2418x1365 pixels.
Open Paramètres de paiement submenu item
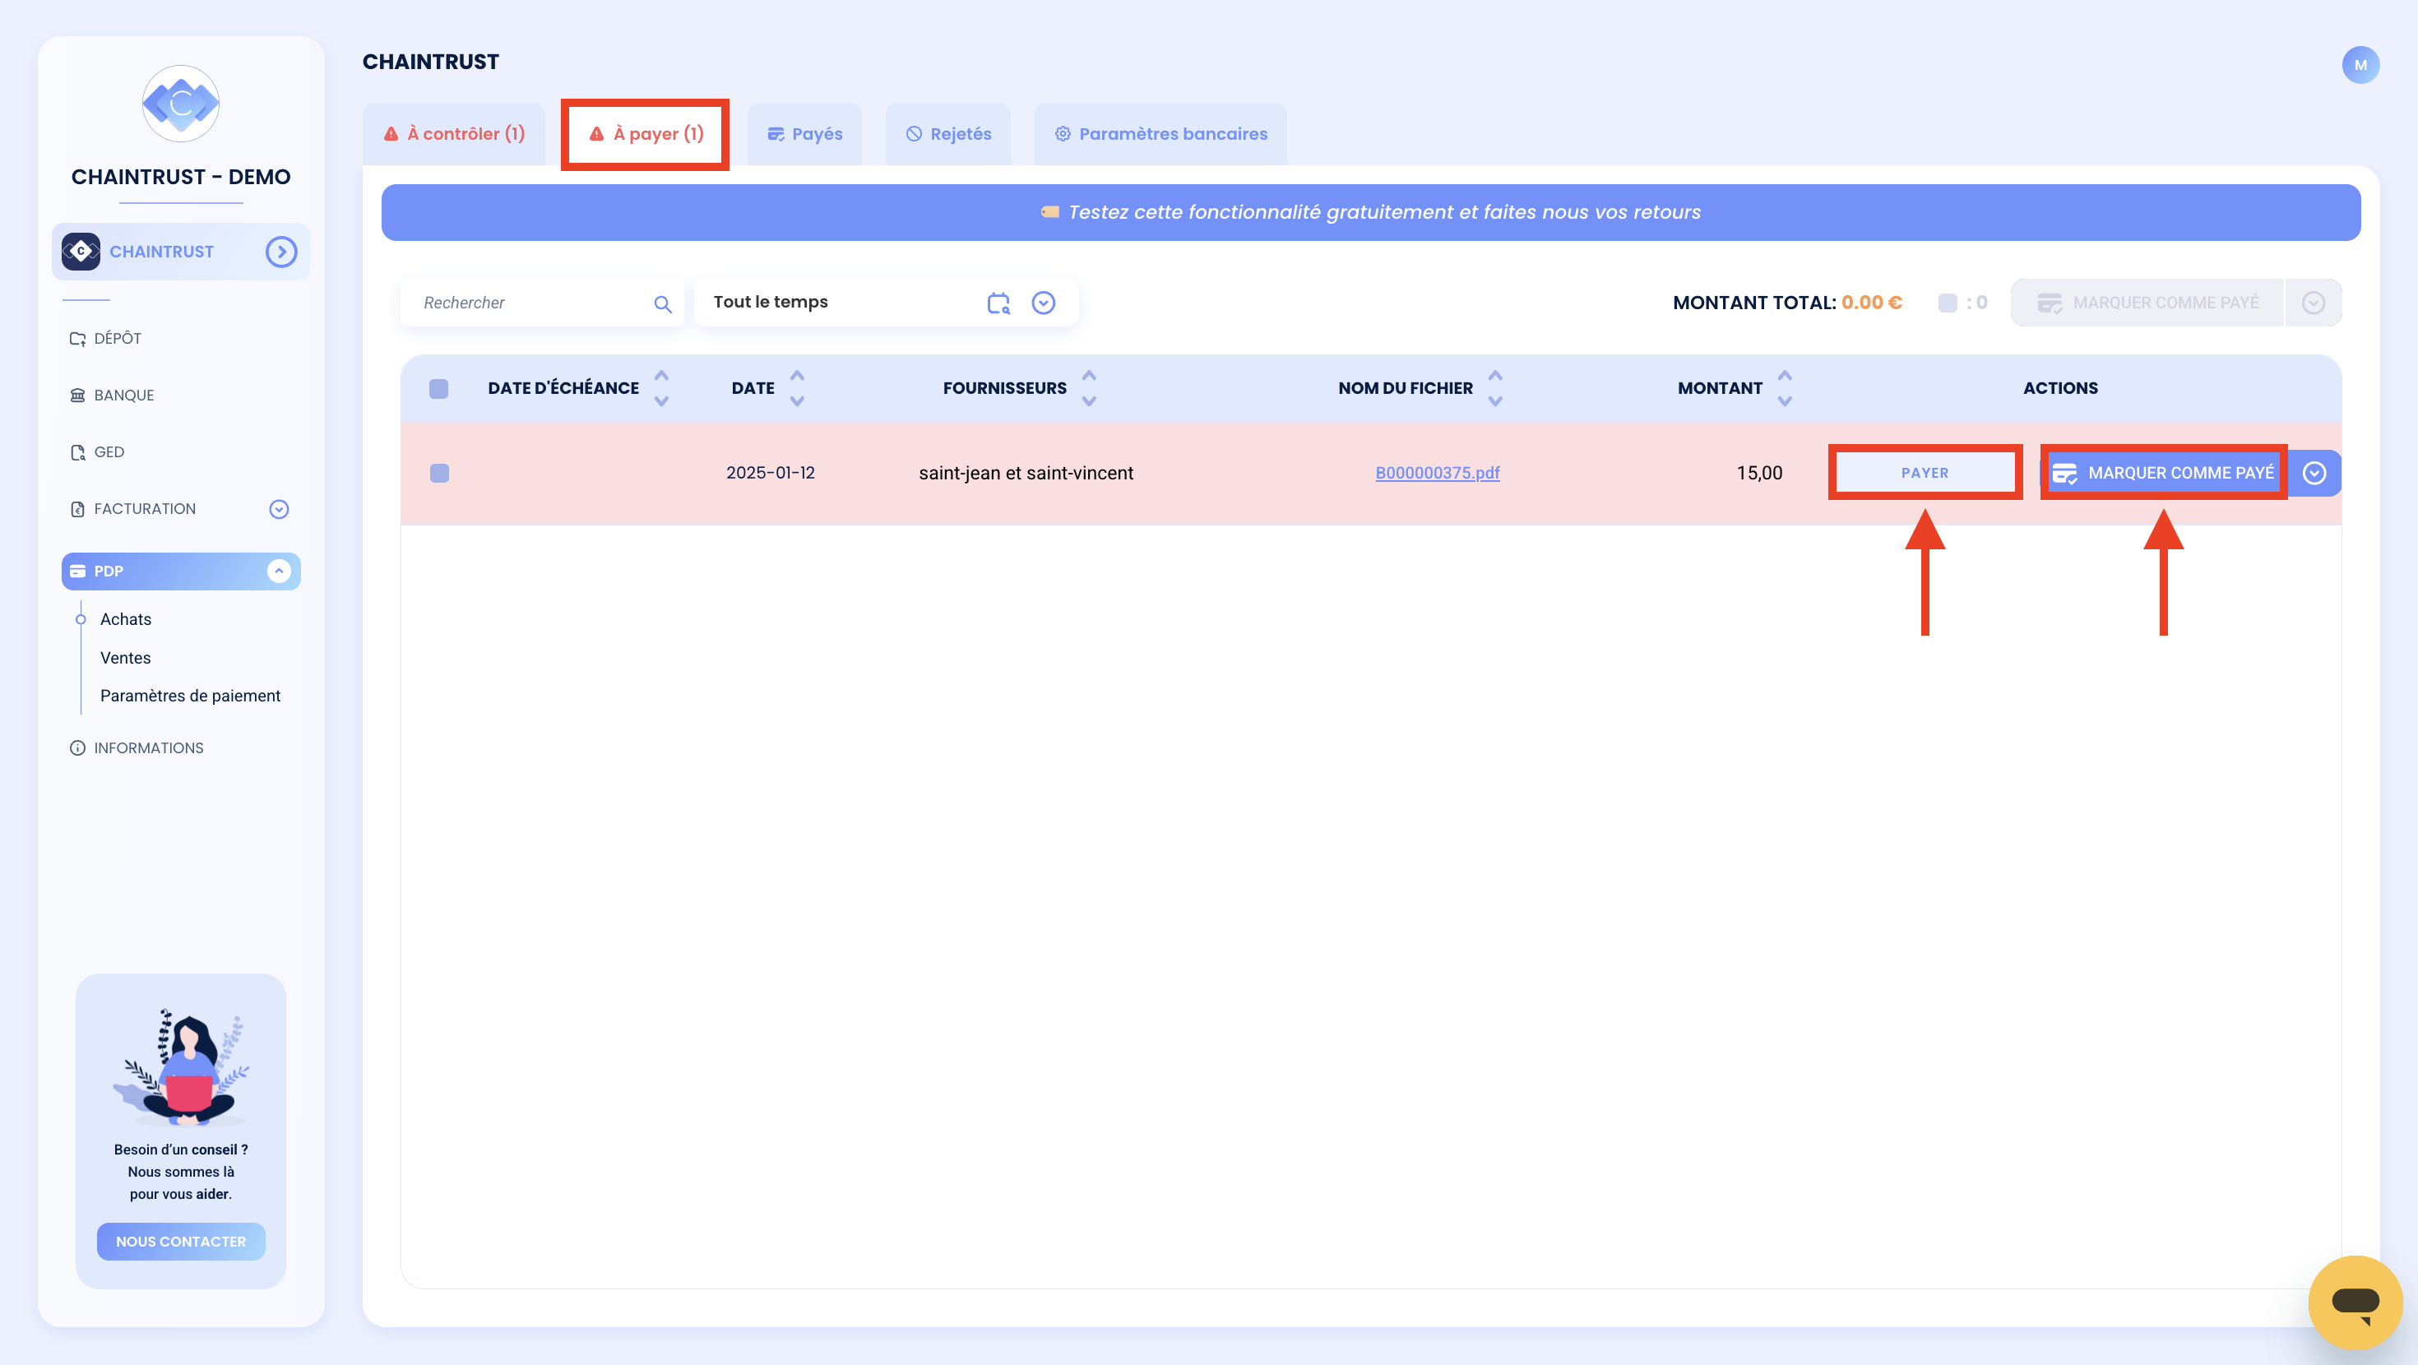191,696
